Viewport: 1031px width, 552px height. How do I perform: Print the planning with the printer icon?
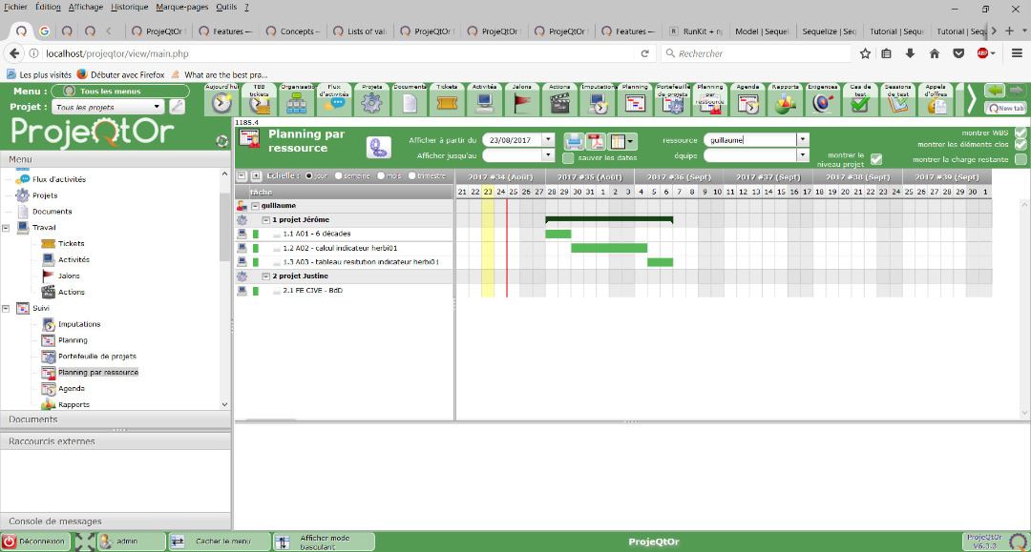point(574,142)
